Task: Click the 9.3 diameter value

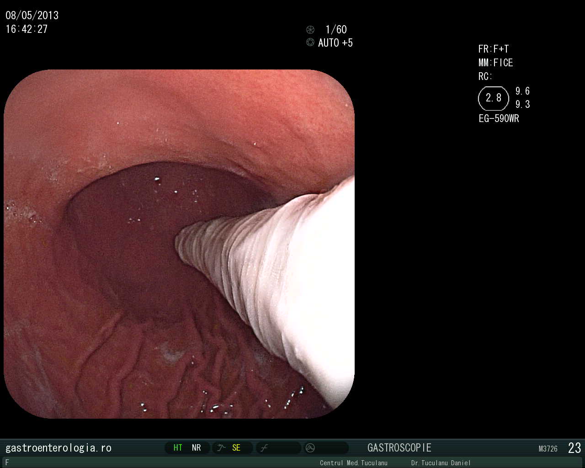Action: [523, 105]
